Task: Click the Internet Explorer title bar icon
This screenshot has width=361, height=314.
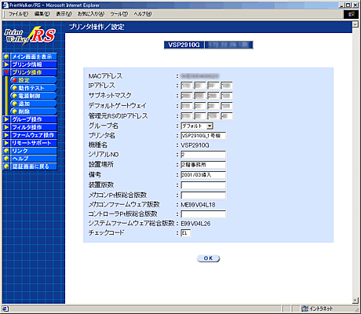Action: [5, 5]
